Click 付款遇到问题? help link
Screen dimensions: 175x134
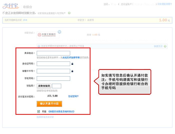click(x=164, y=4)
